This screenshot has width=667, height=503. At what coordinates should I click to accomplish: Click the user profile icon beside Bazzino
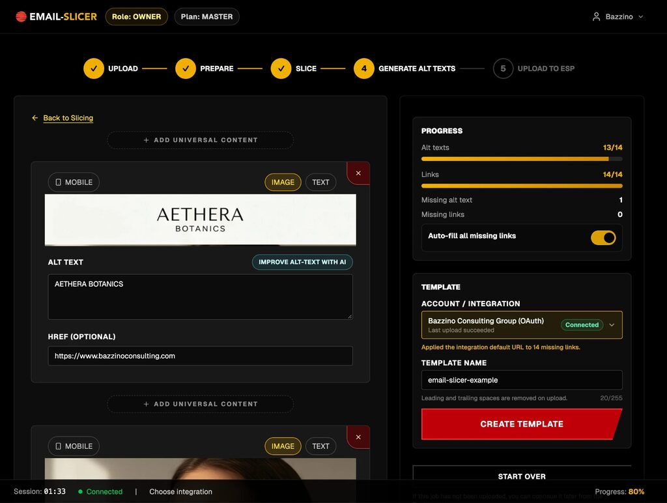(597, 16)
